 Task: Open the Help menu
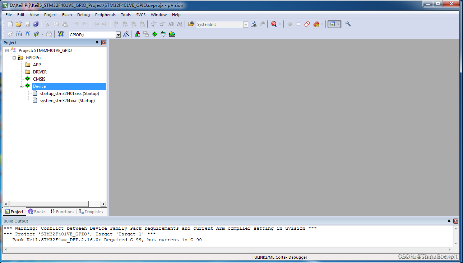(x=176, y=15)
